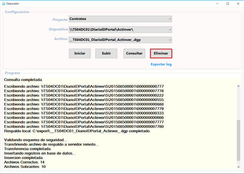The width and height of the screenshot is (244, 174).
Task: Click the highlighted Eliminar button
Action: (x=161, y=54)
